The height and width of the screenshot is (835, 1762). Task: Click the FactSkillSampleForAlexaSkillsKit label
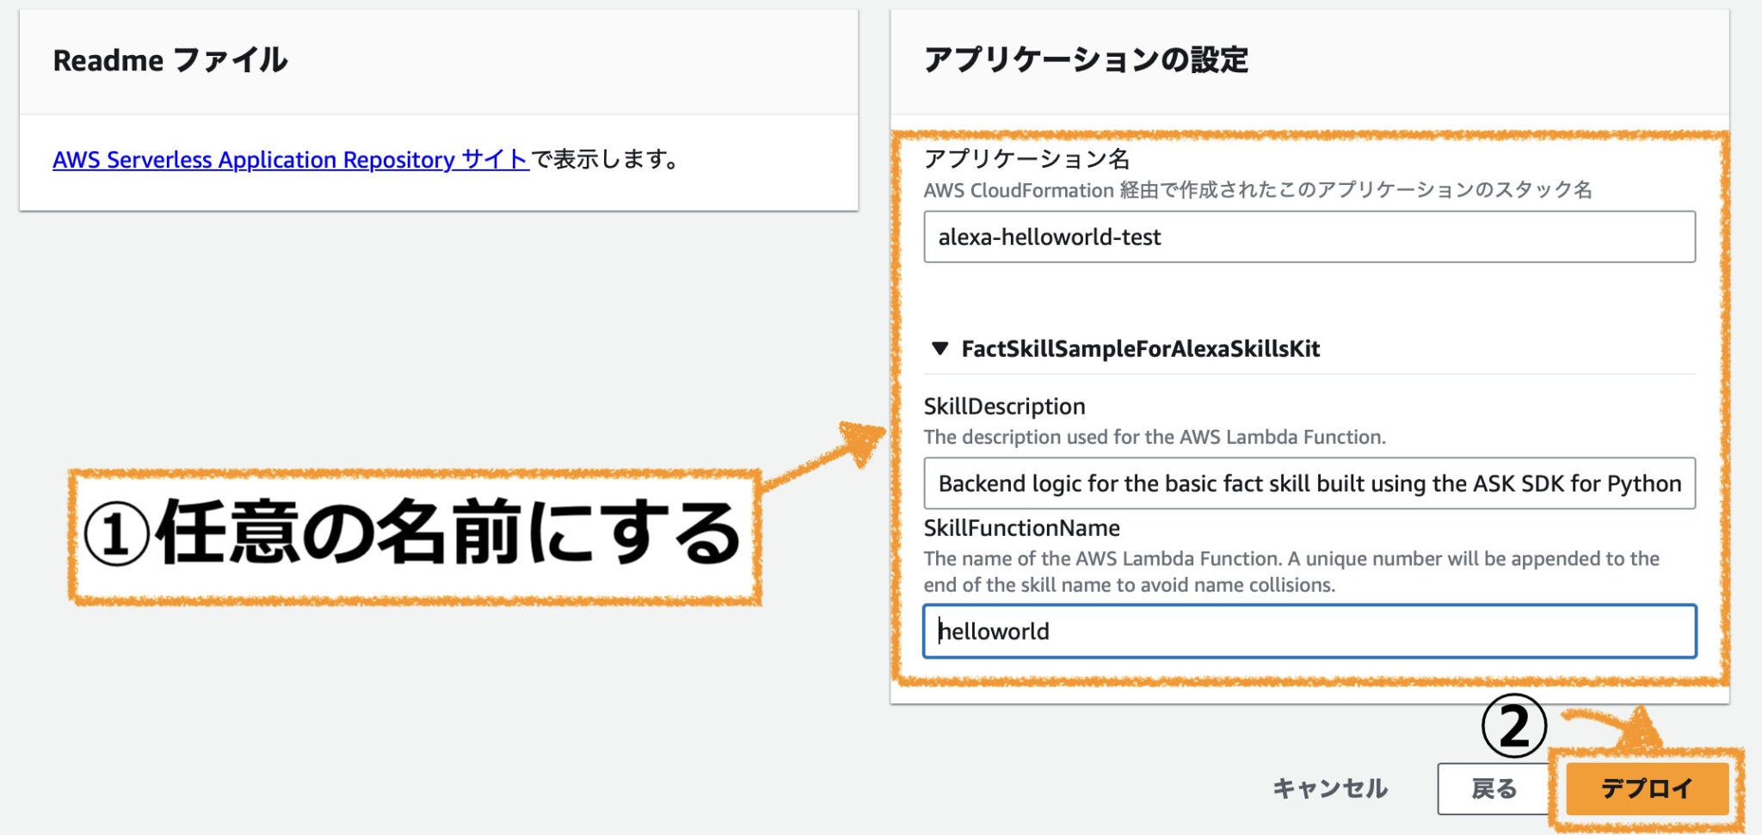(x=1141, y=348)
